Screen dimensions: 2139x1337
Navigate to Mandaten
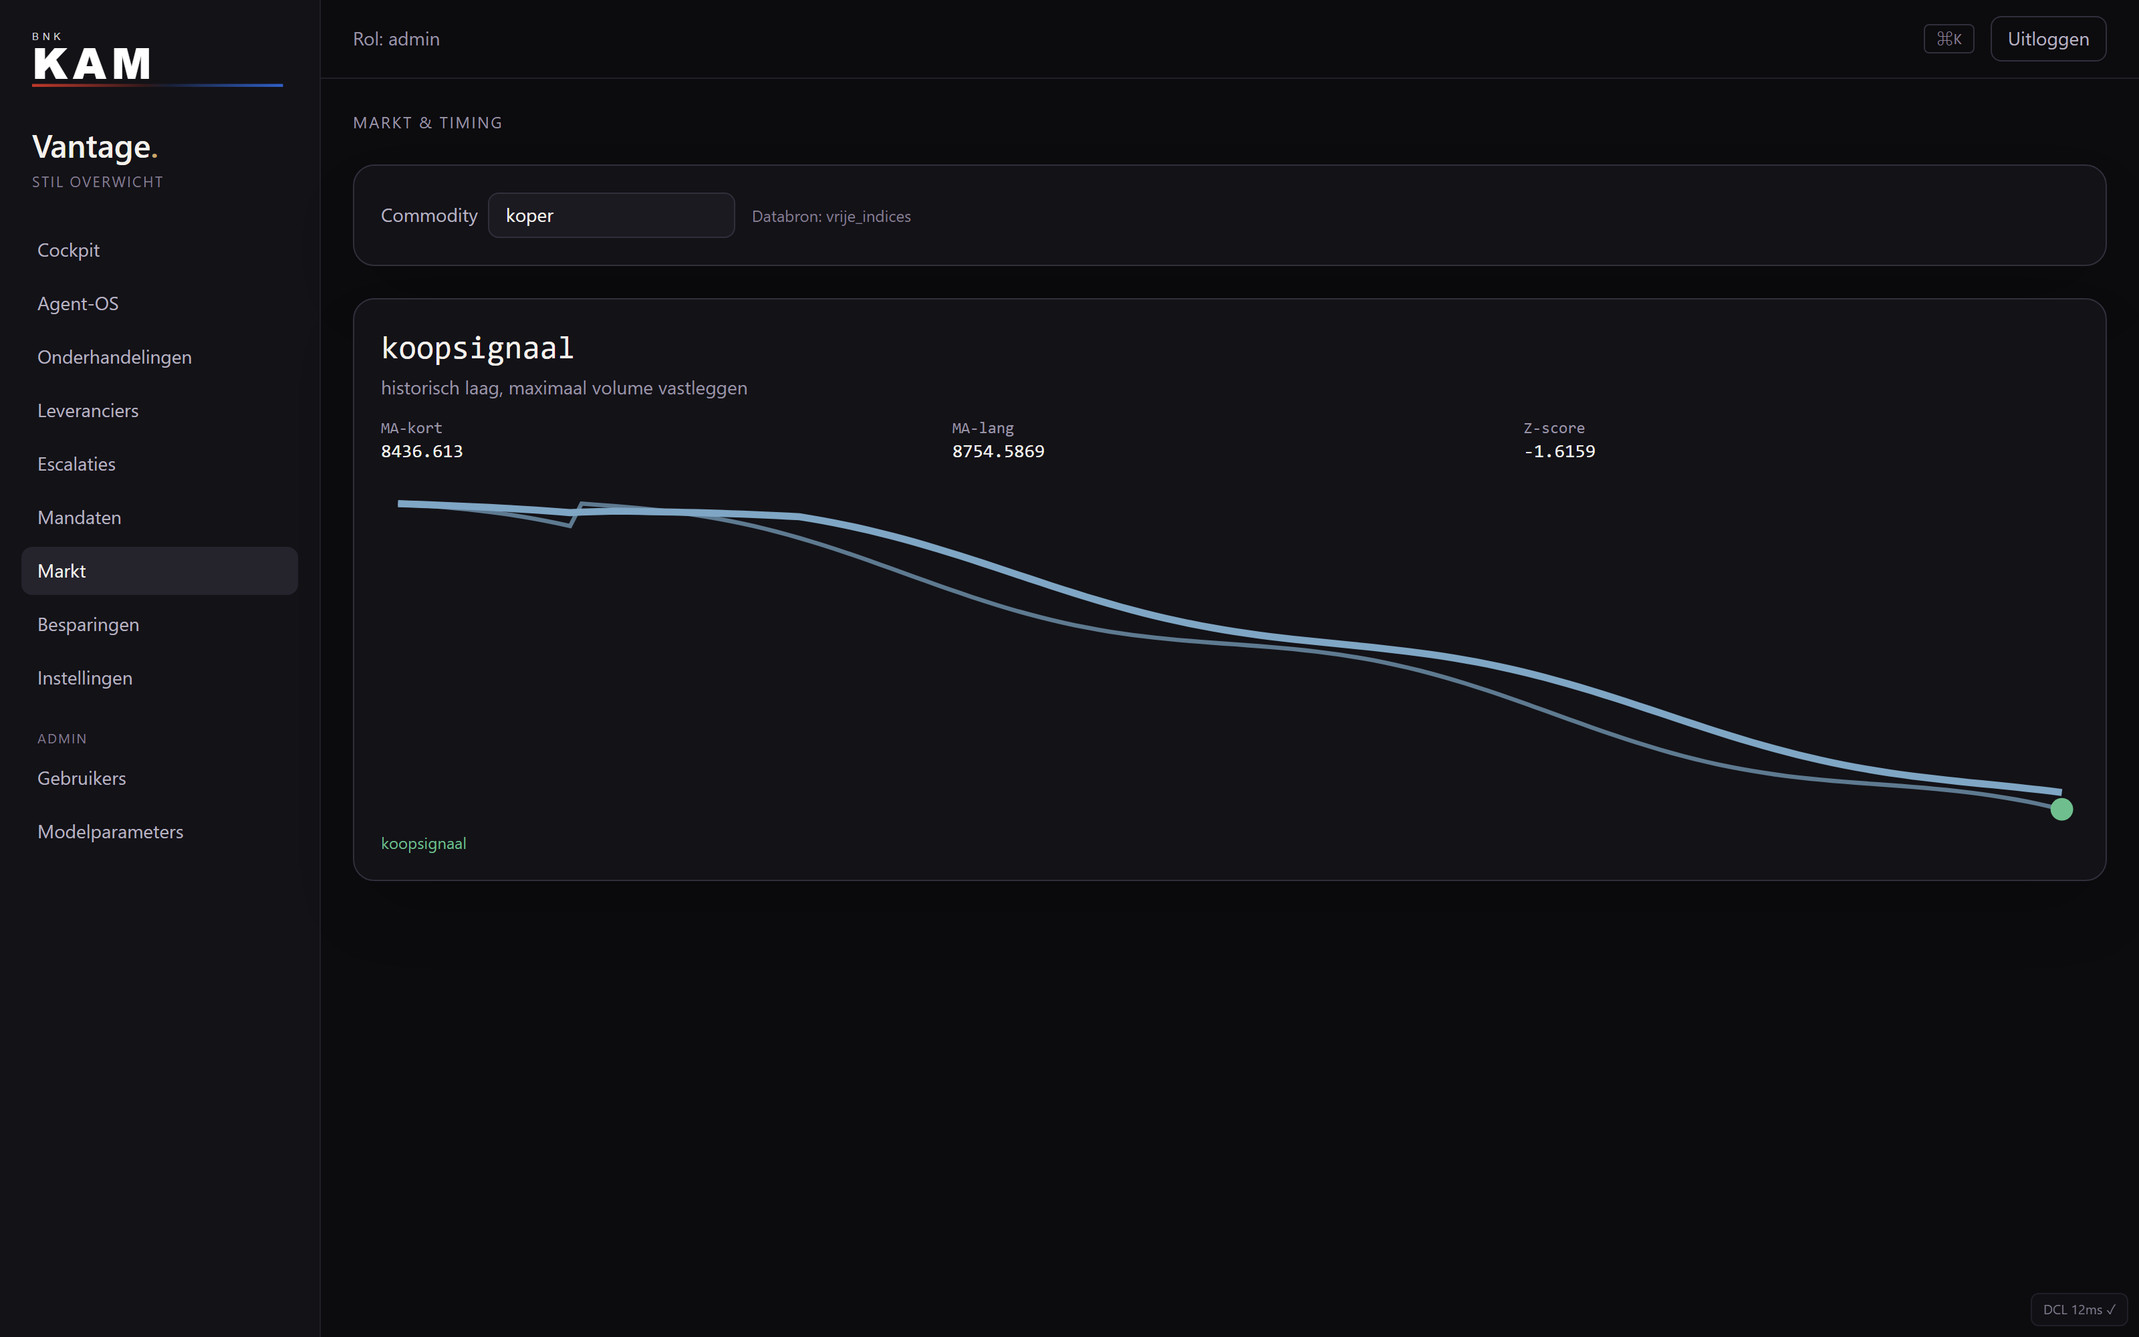click(159, 517)
